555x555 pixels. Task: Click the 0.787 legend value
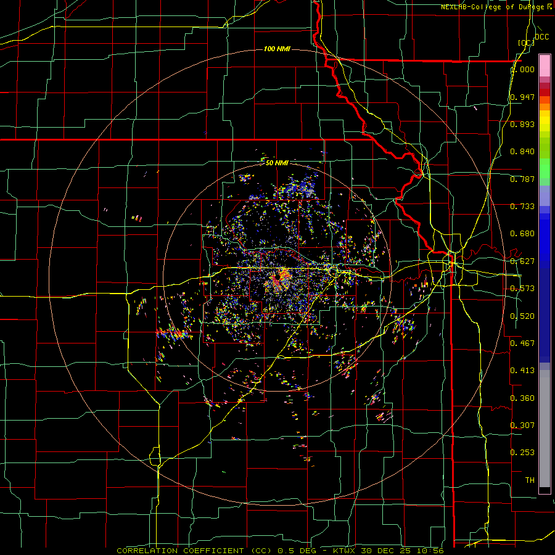[522, 179]
